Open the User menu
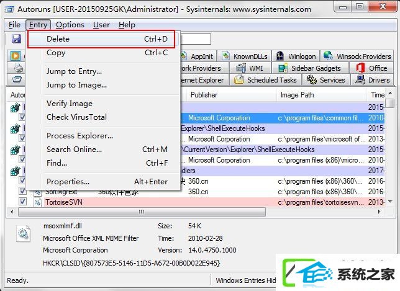 tap(101, 25)
